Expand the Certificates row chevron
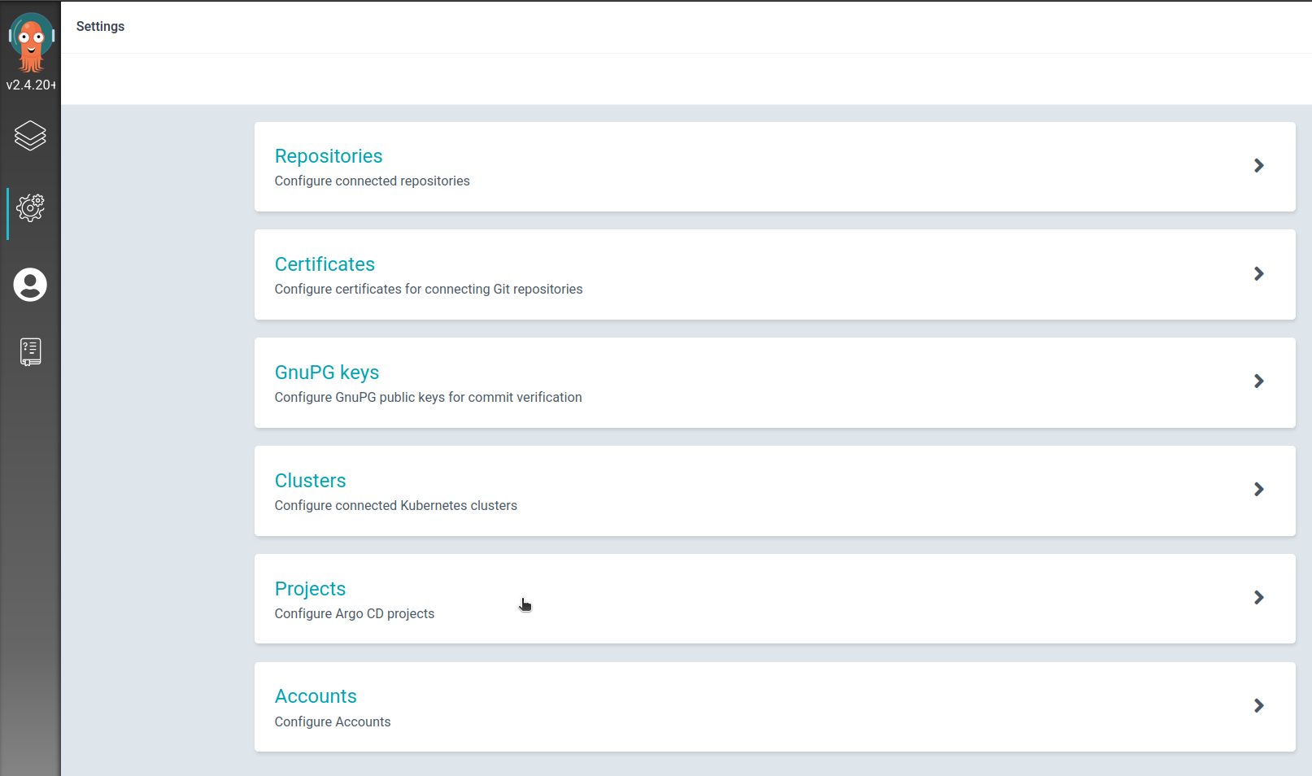 [x=1258, y=274]
